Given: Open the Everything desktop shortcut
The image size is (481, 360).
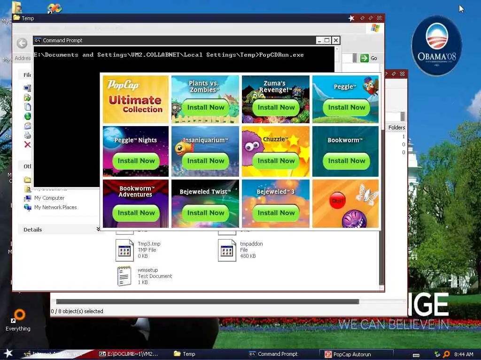Looking at the screenshot, I should pyautogui.click(x=18, y=320).
